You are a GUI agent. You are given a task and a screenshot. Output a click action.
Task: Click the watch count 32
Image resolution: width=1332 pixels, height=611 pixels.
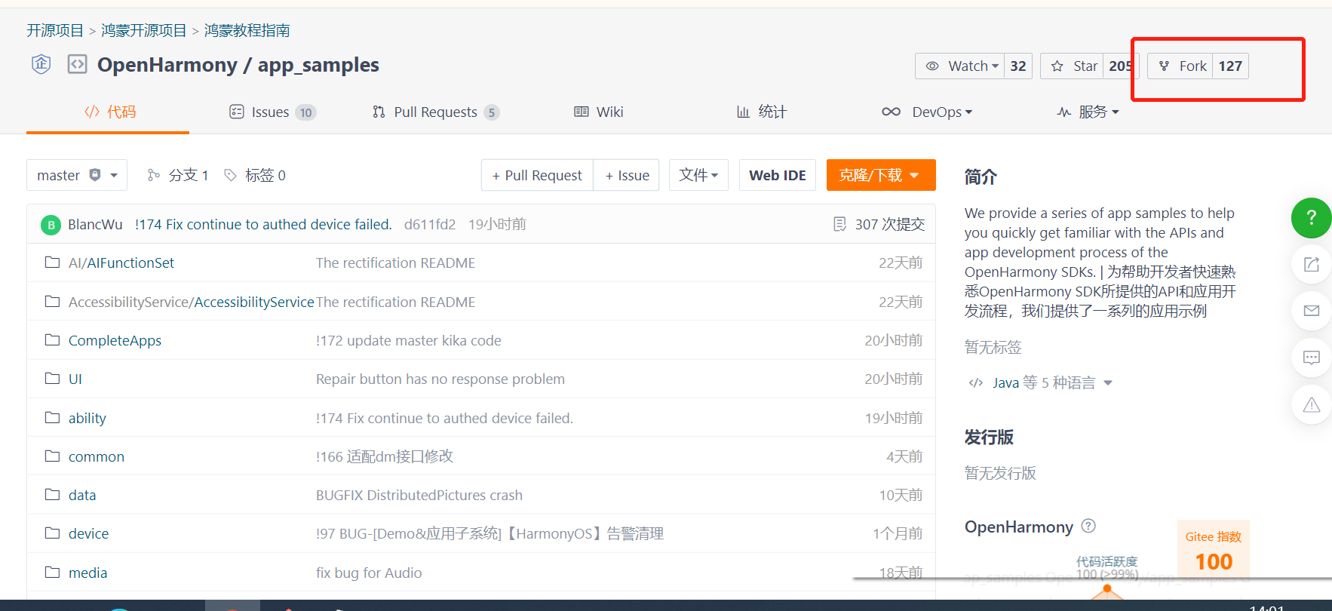click(x=1018, y=66)
